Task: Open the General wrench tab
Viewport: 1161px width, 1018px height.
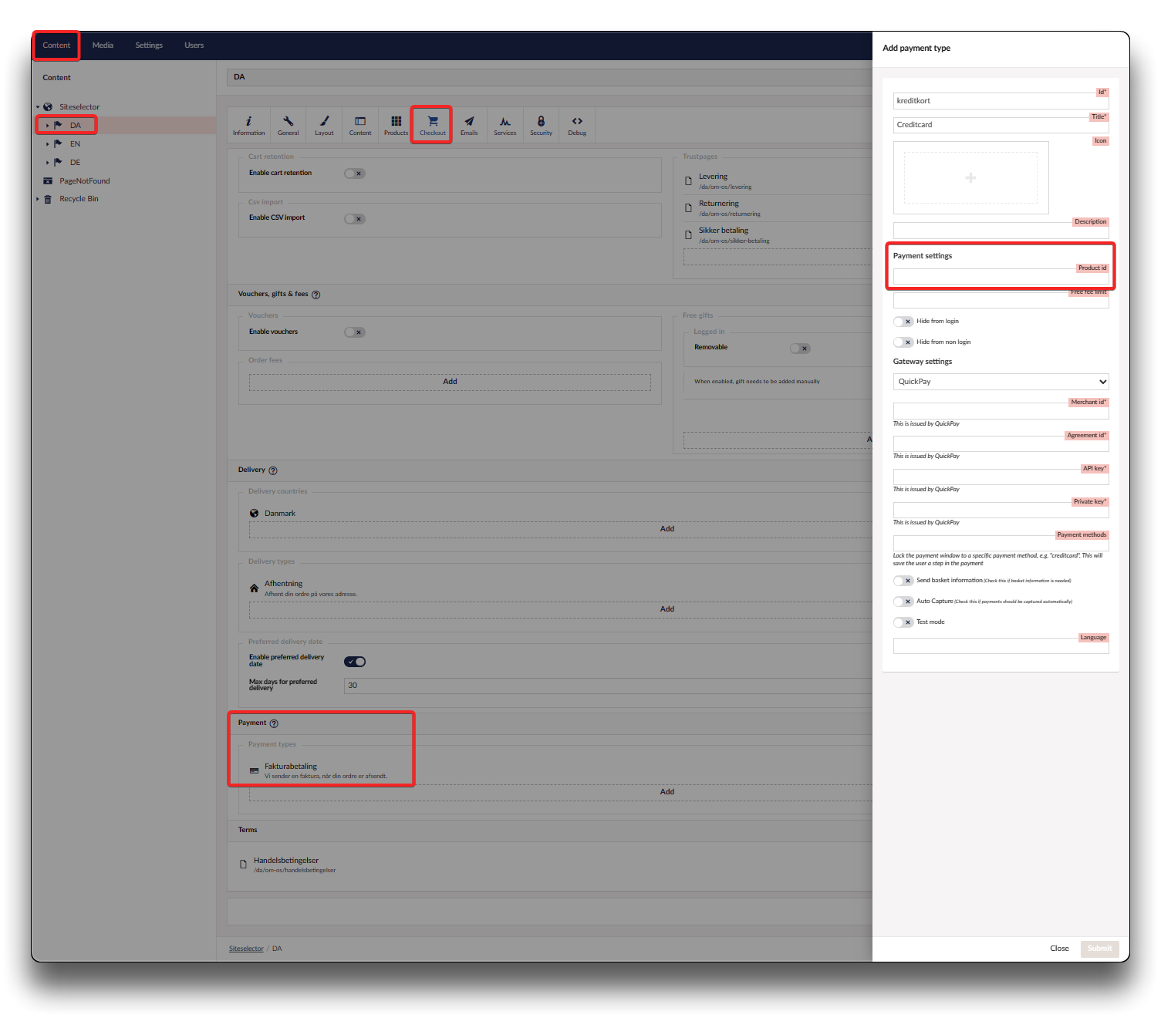Action: (x=288, y=125)
